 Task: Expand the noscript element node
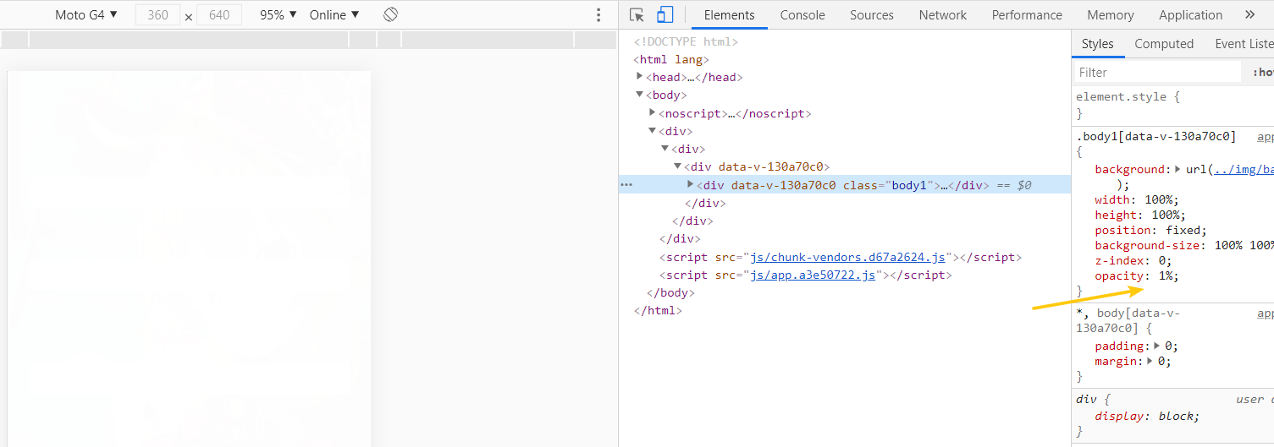[653, 113]
